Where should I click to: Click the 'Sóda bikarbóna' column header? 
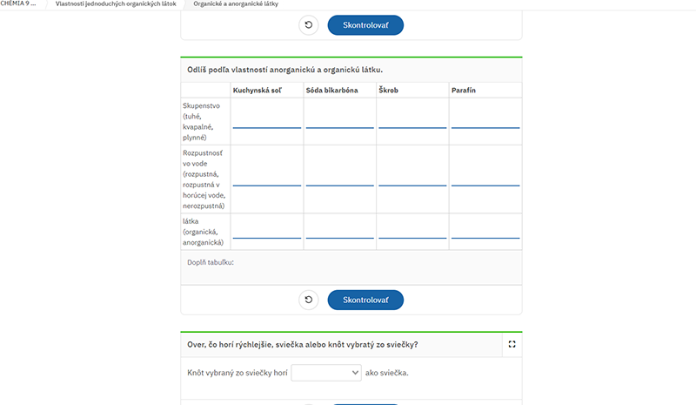331,91
